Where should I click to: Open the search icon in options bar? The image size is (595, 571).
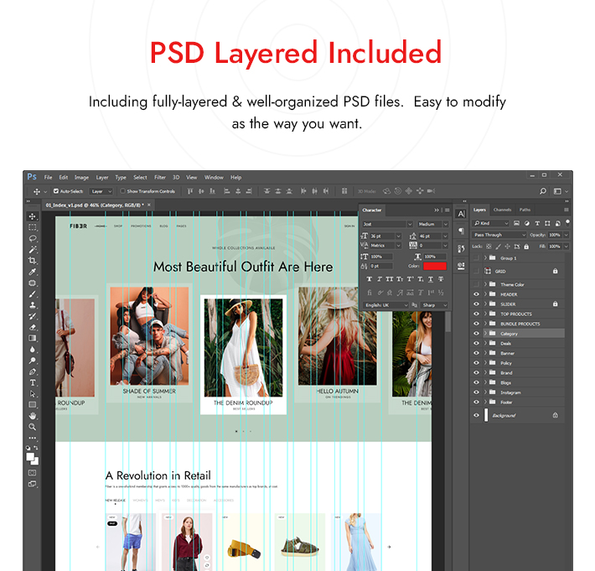click(543, 191)
